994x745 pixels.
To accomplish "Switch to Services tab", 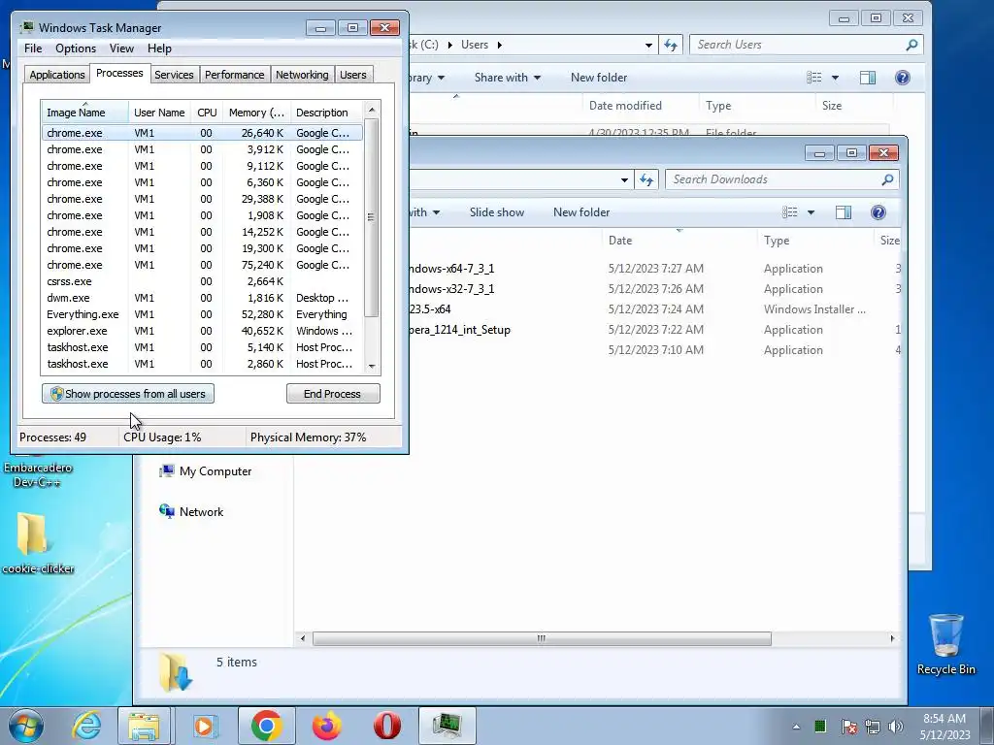I will click(x=174, y=75).
